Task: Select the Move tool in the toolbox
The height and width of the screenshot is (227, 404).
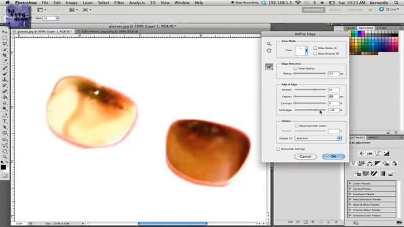Action: [x=4, y=32]
